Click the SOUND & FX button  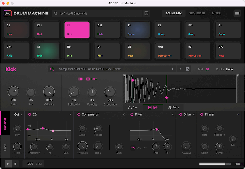174,13
